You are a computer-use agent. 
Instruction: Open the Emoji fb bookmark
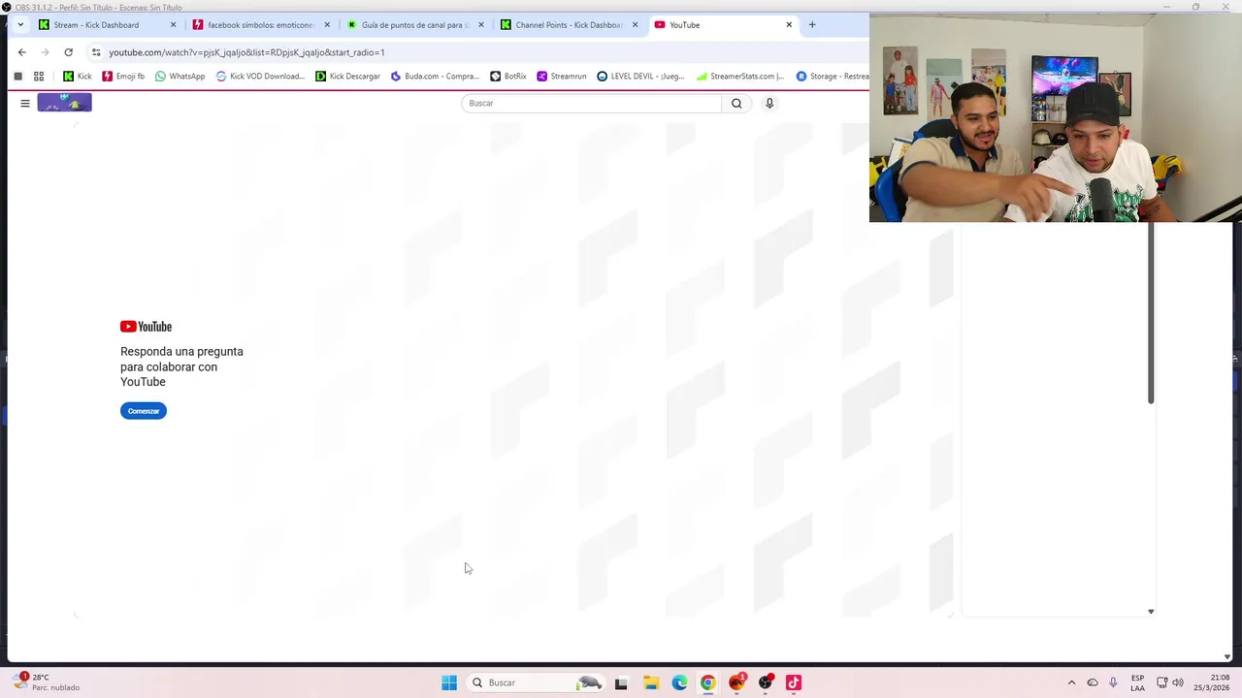[x=123, y=76]
